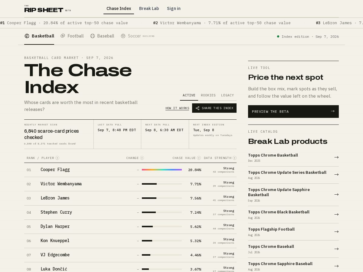This screenshot has height=272, width=363.
Task: Click arrow next to Topps Chrome Update Sapphire Basketball
Action: point(336,195)
